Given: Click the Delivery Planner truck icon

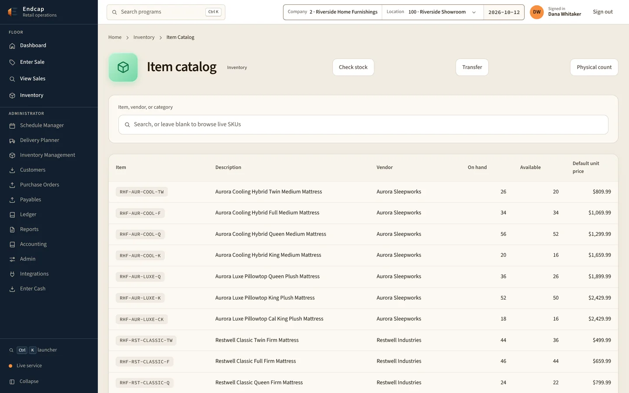Looking at the screenshot, I should click(12, 141).
